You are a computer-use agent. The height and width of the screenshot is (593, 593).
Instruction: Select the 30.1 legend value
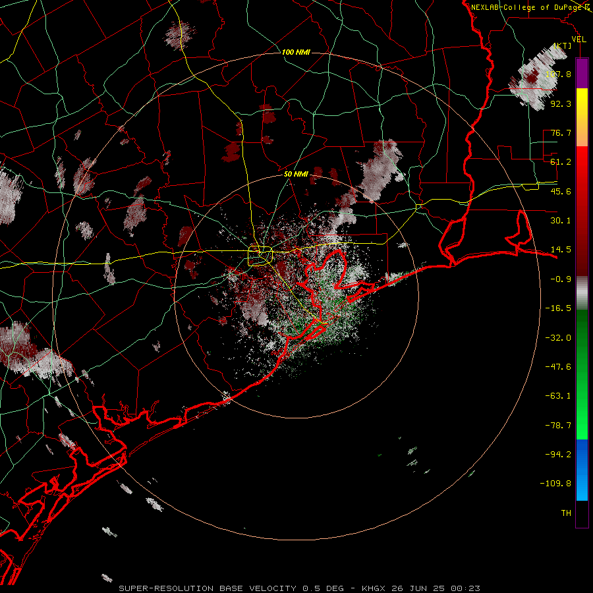[x=561, y=221]
